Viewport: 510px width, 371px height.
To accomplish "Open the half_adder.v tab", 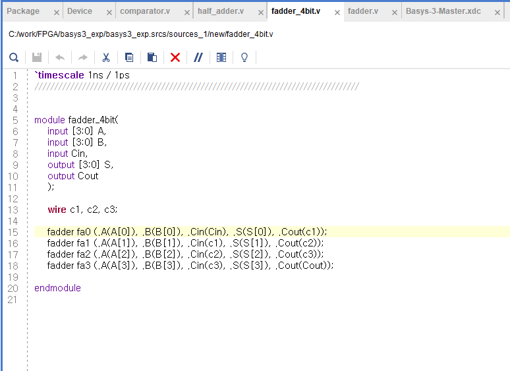I will point(221,11).
